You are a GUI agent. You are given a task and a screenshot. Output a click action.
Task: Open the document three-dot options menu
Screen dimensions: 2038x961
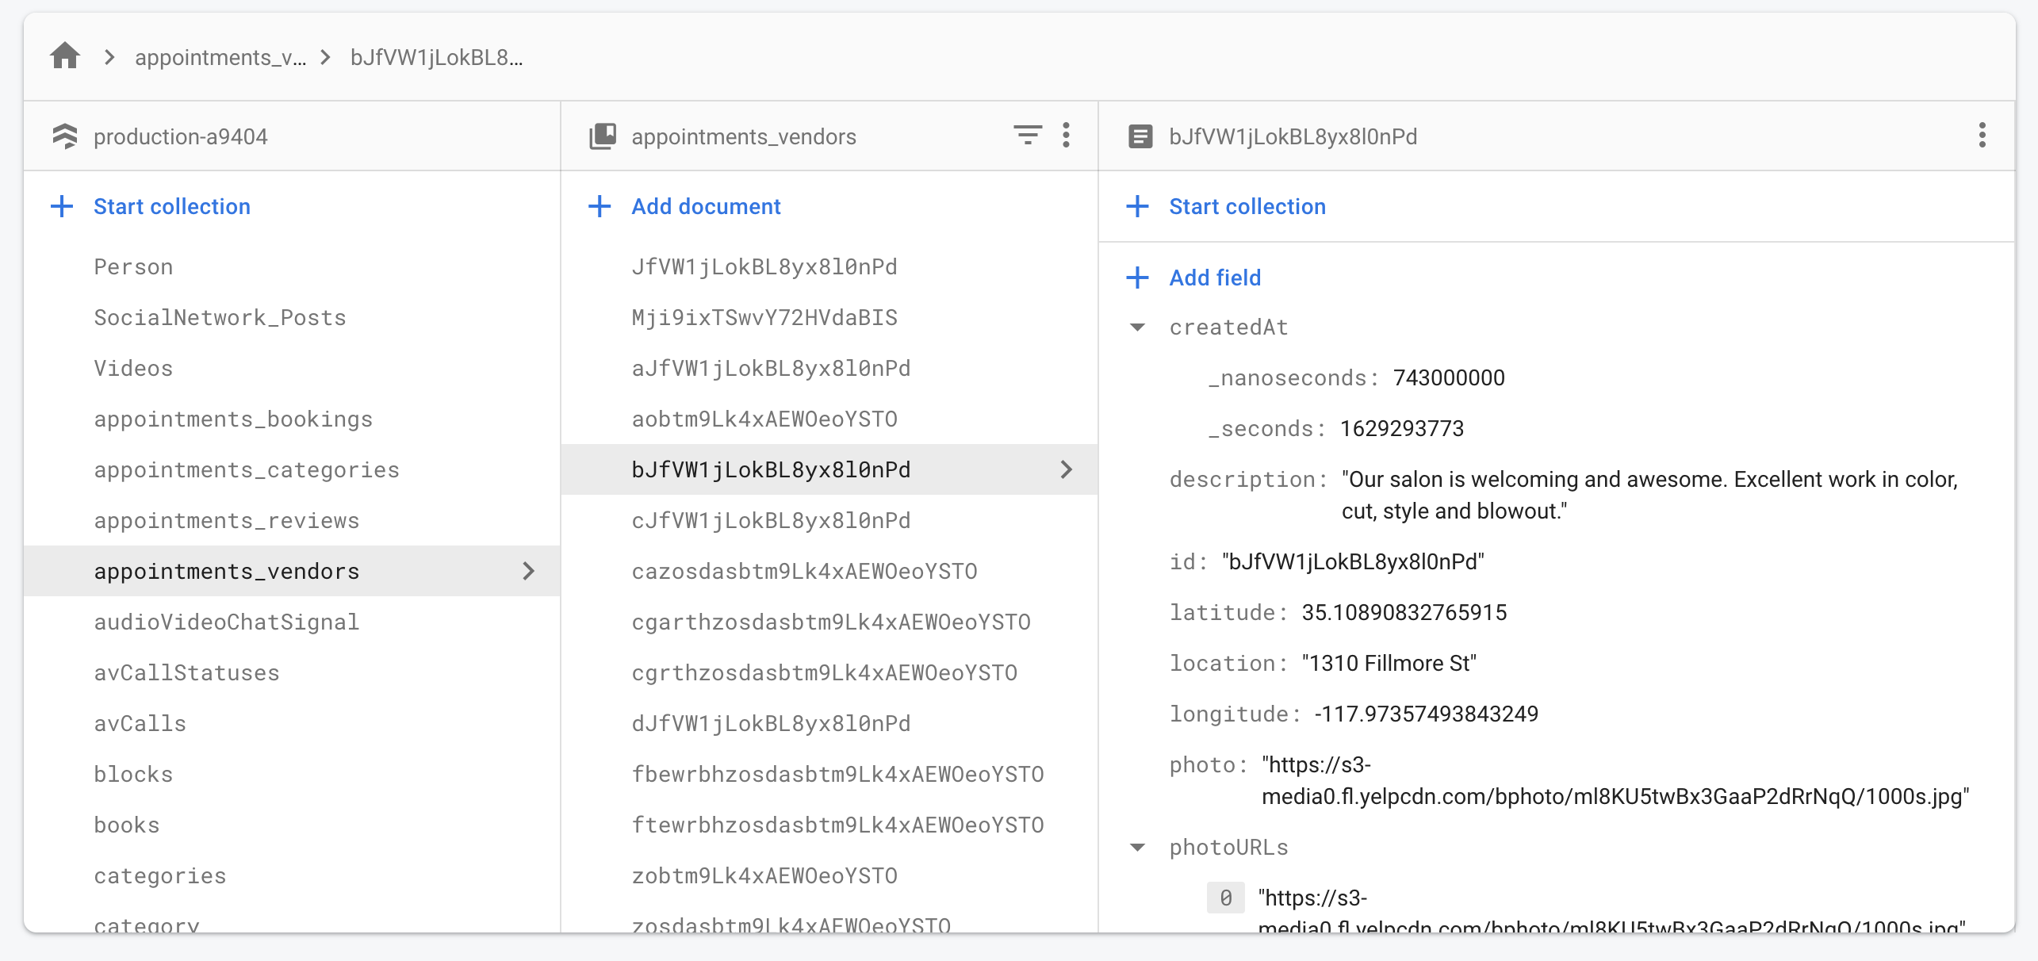1982,136
